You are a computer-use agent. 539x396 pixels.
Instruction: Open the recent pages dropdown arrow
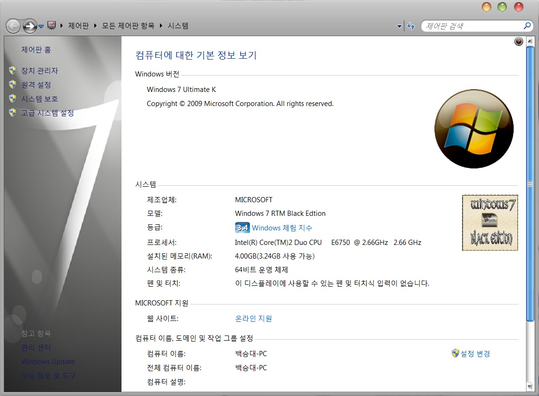pyautogui.click(x=41, y=26)
